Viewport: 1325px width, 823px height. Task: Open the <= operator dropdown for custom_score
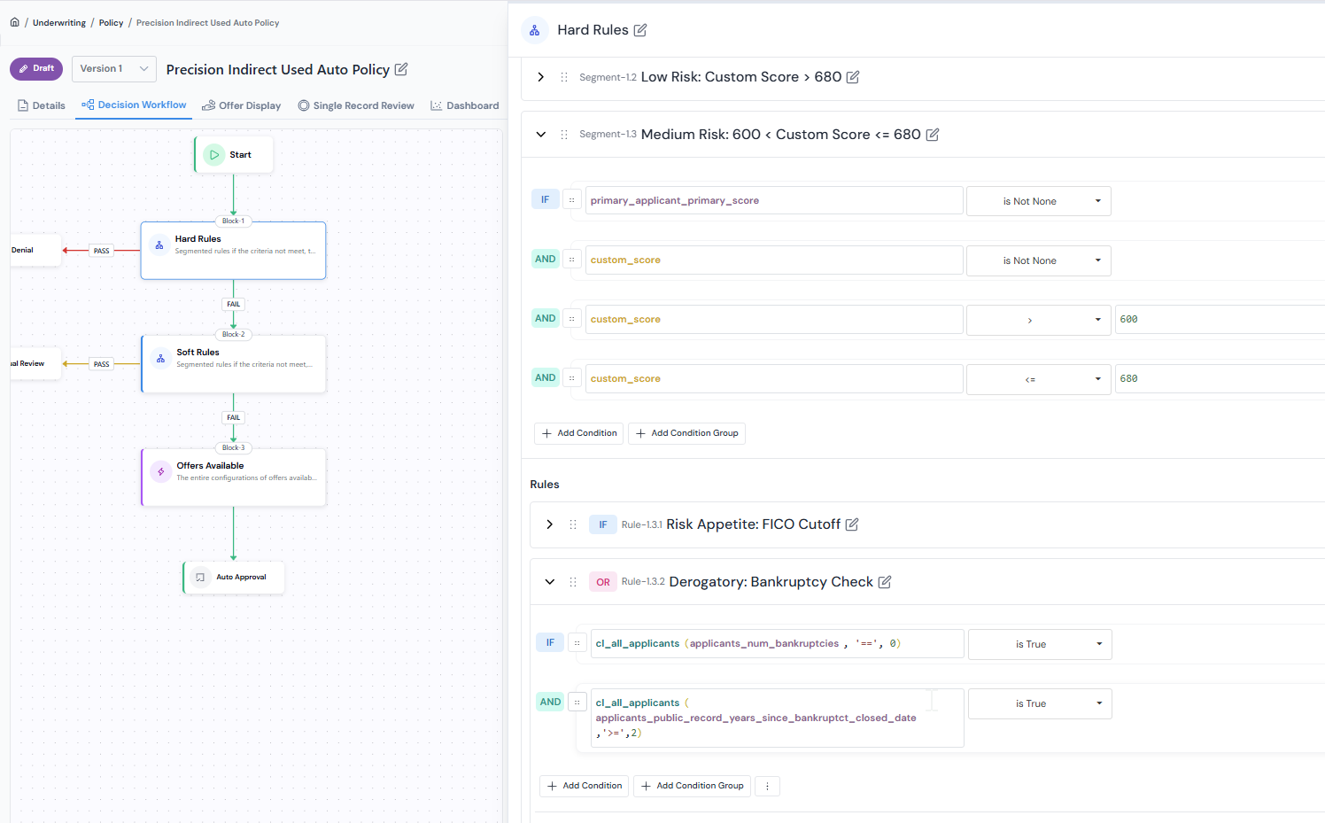pyautogui.click(x=1038, y=379)
